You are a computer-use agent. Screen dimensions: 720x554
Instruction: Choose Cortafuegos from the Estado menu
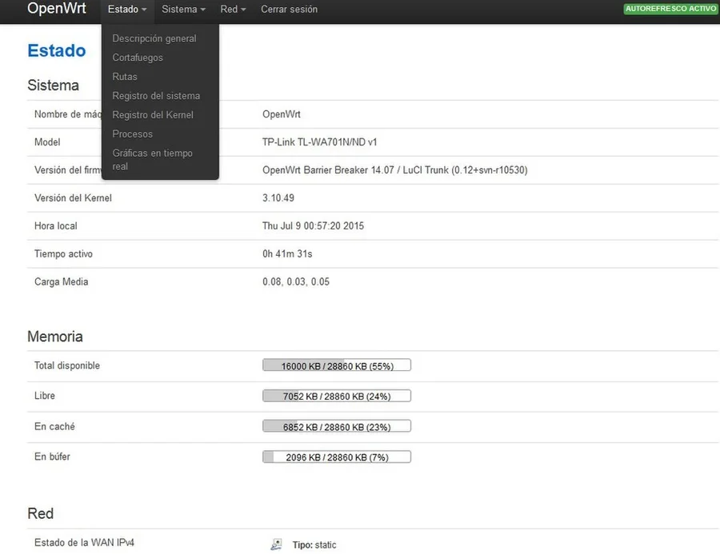138,58
